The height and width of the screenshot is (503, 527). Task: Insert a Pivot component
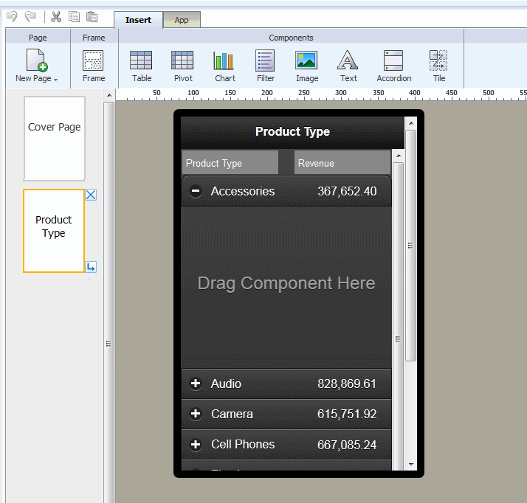182,66
